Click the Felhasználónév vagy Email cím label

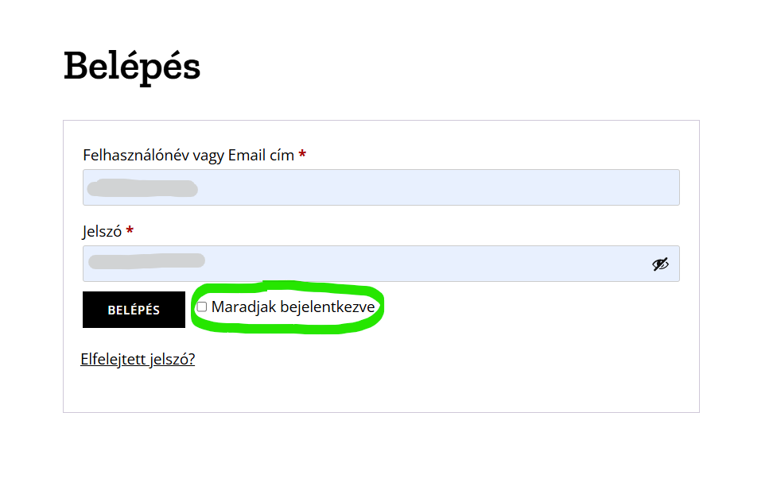click(x=188, y=155)
